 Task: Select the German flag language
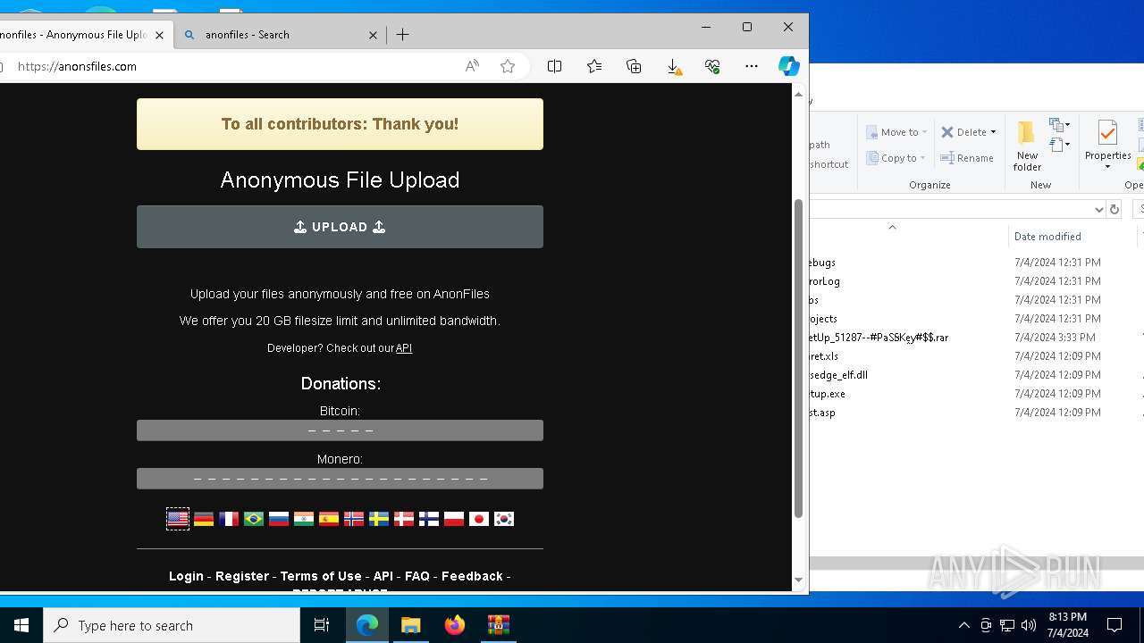pyautogui.click(x=204, y=519)
